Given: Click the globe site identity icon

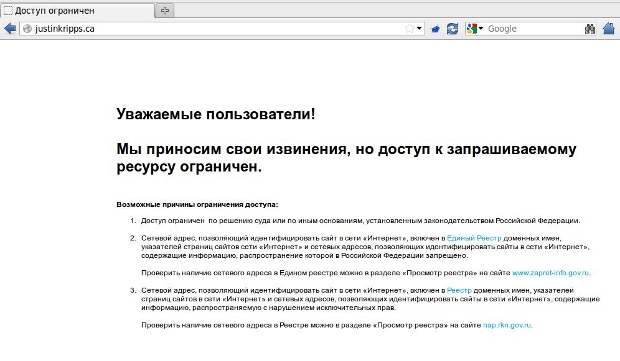Looking at the screenshot, I should click(27, 29).
